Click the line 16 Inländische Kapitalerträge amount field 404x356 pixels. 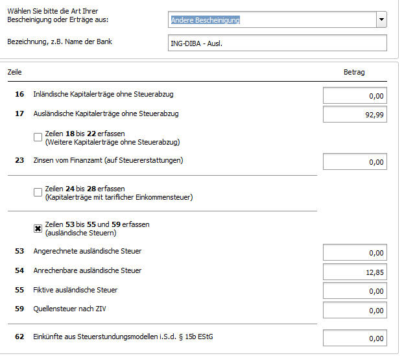pos(355,95)
